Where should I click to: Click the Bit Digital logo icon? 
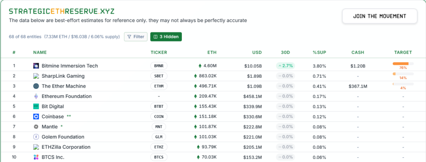(x=36, y=106)
